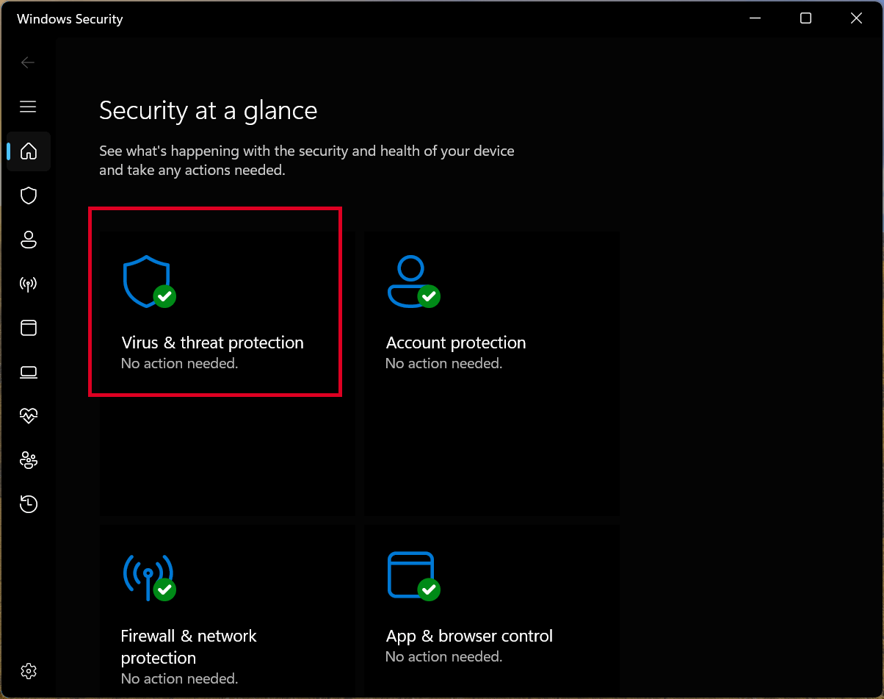Select the Home icon in the sidebar
The height and width of the screenshot is (699, 884).
point(28,151)
